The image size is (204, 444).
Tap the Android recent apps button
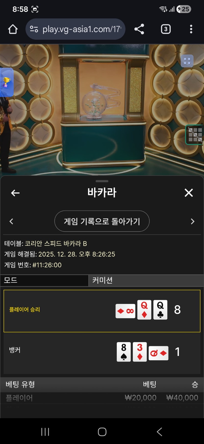tap(45, 432)
